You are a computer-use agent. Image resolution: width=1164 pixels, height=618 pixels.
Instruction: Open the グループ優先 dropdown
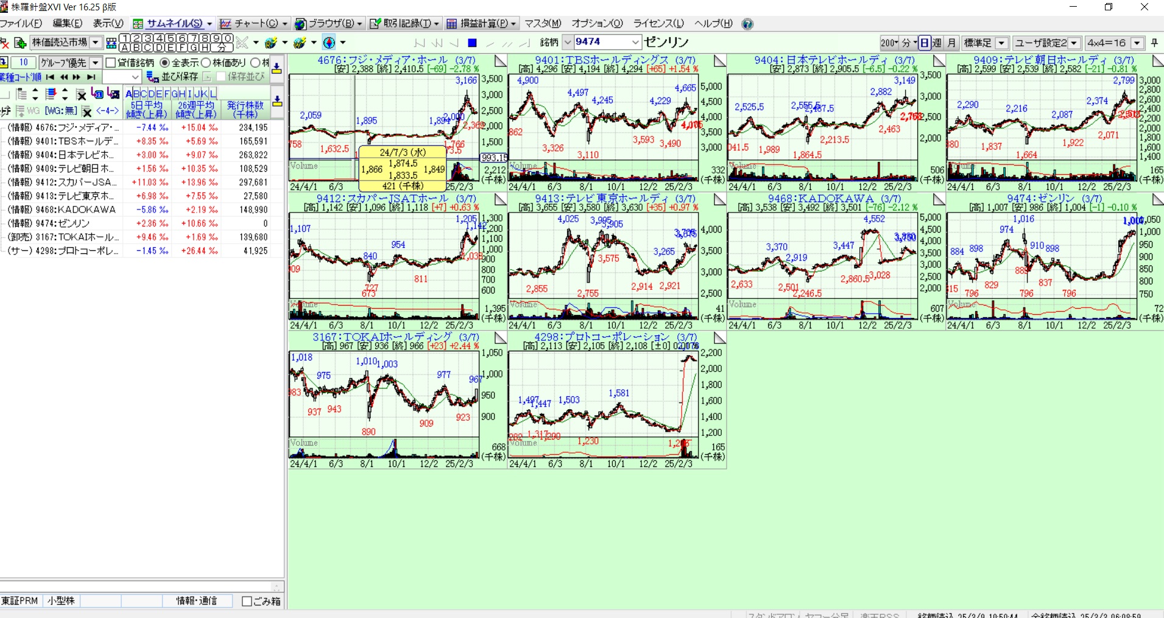[95, 63]
